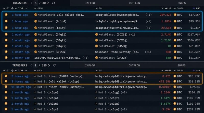This screenshot has height=113, width=204.
Task: Switch to OUTFLOW tab in bottom panel
Action: (x=134, y=66)
